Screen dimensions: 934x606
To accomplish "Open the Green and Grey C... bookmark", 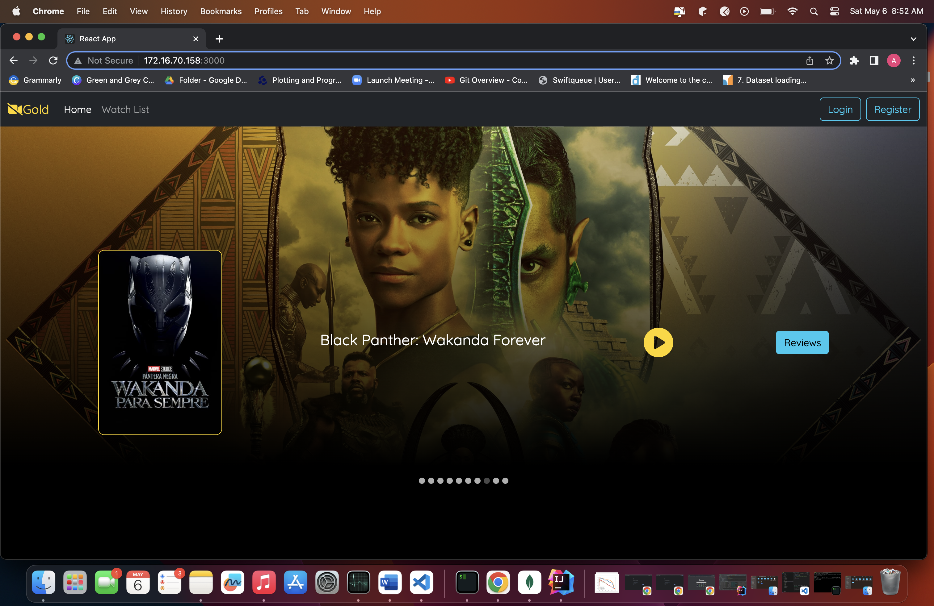I will pos(113,80).
